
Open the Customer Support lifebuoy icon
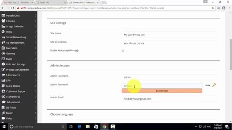(x=3, y=91)
